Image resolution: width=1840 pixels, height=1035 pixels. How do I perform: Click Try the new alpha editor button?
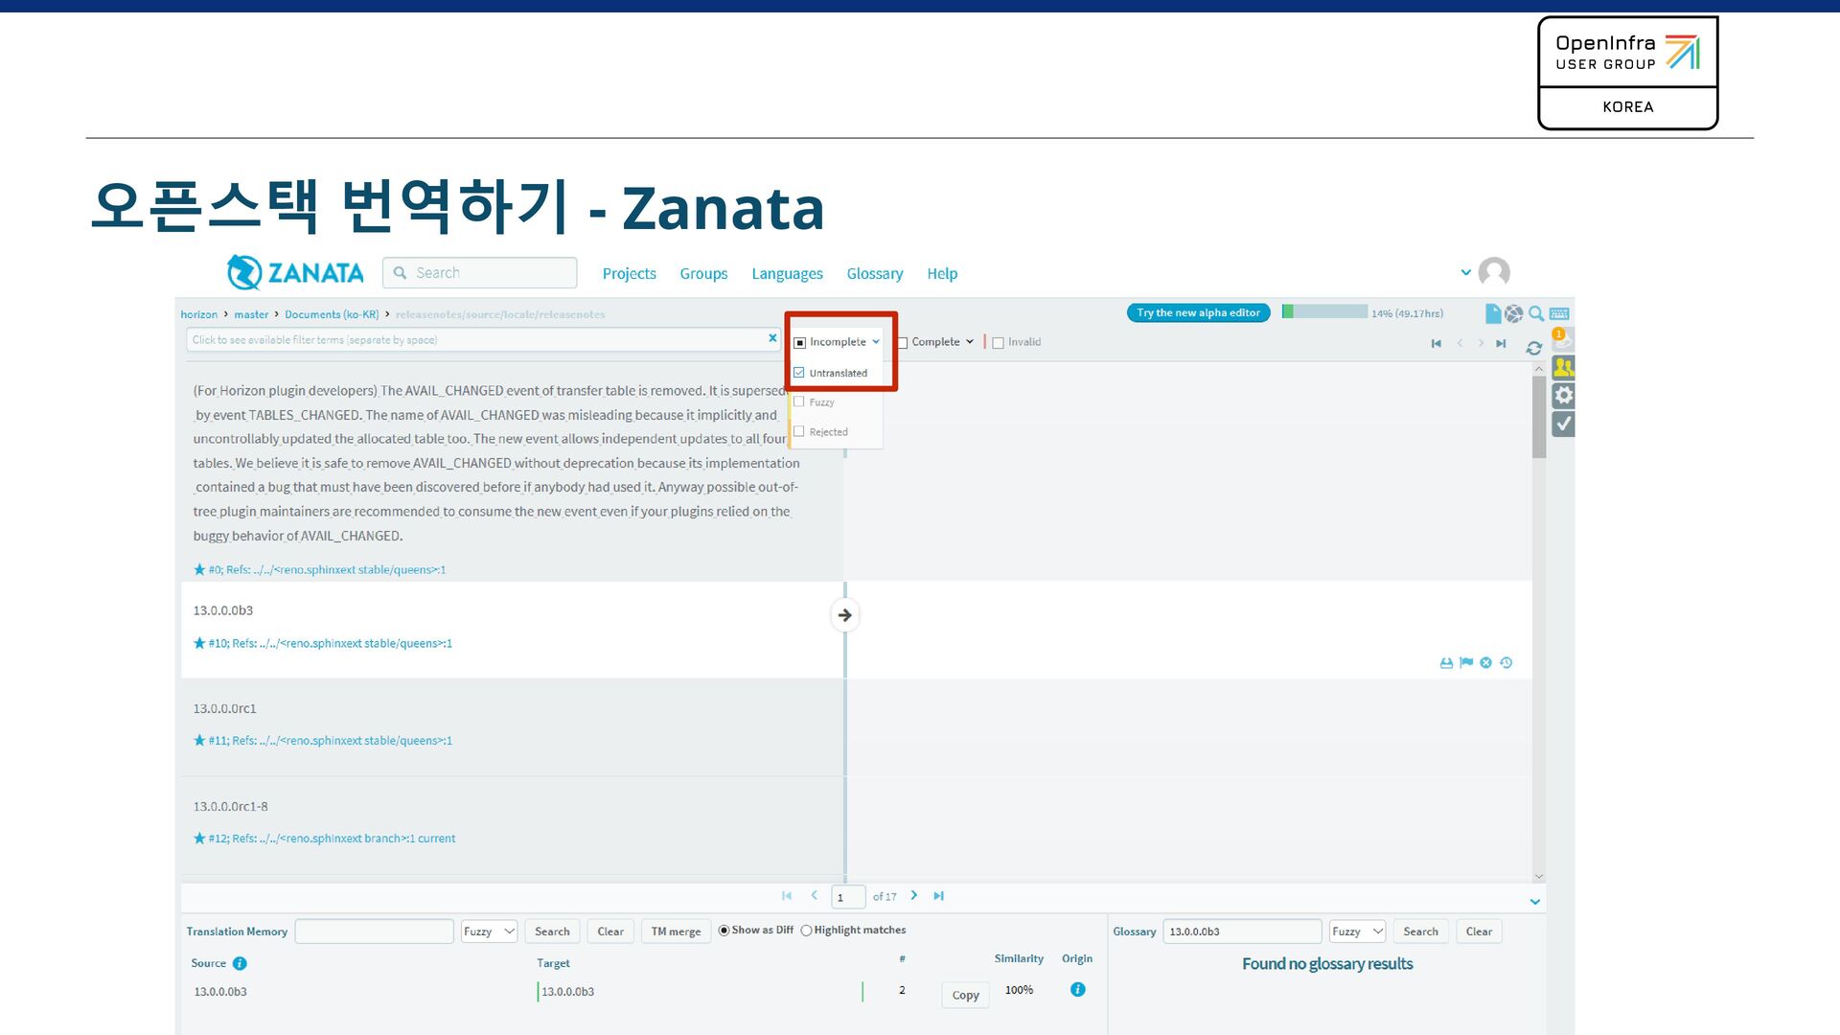[x=1198, y=313]
